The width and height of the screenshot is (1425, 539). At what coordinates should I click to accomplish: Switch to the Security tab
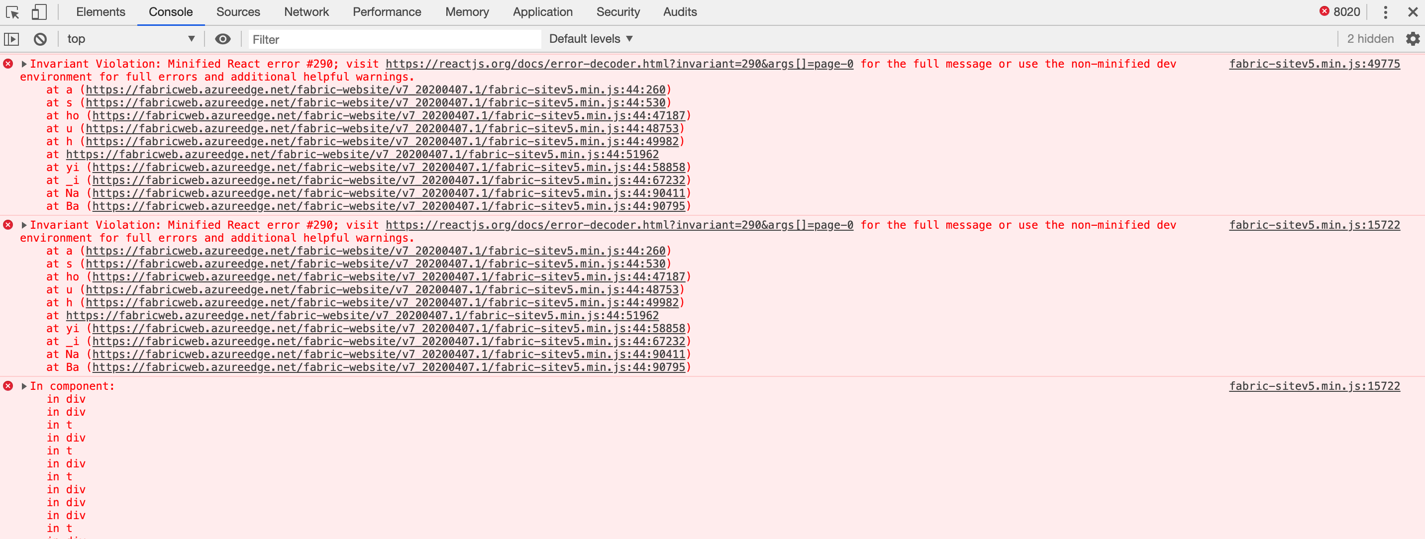click(618, 11)
